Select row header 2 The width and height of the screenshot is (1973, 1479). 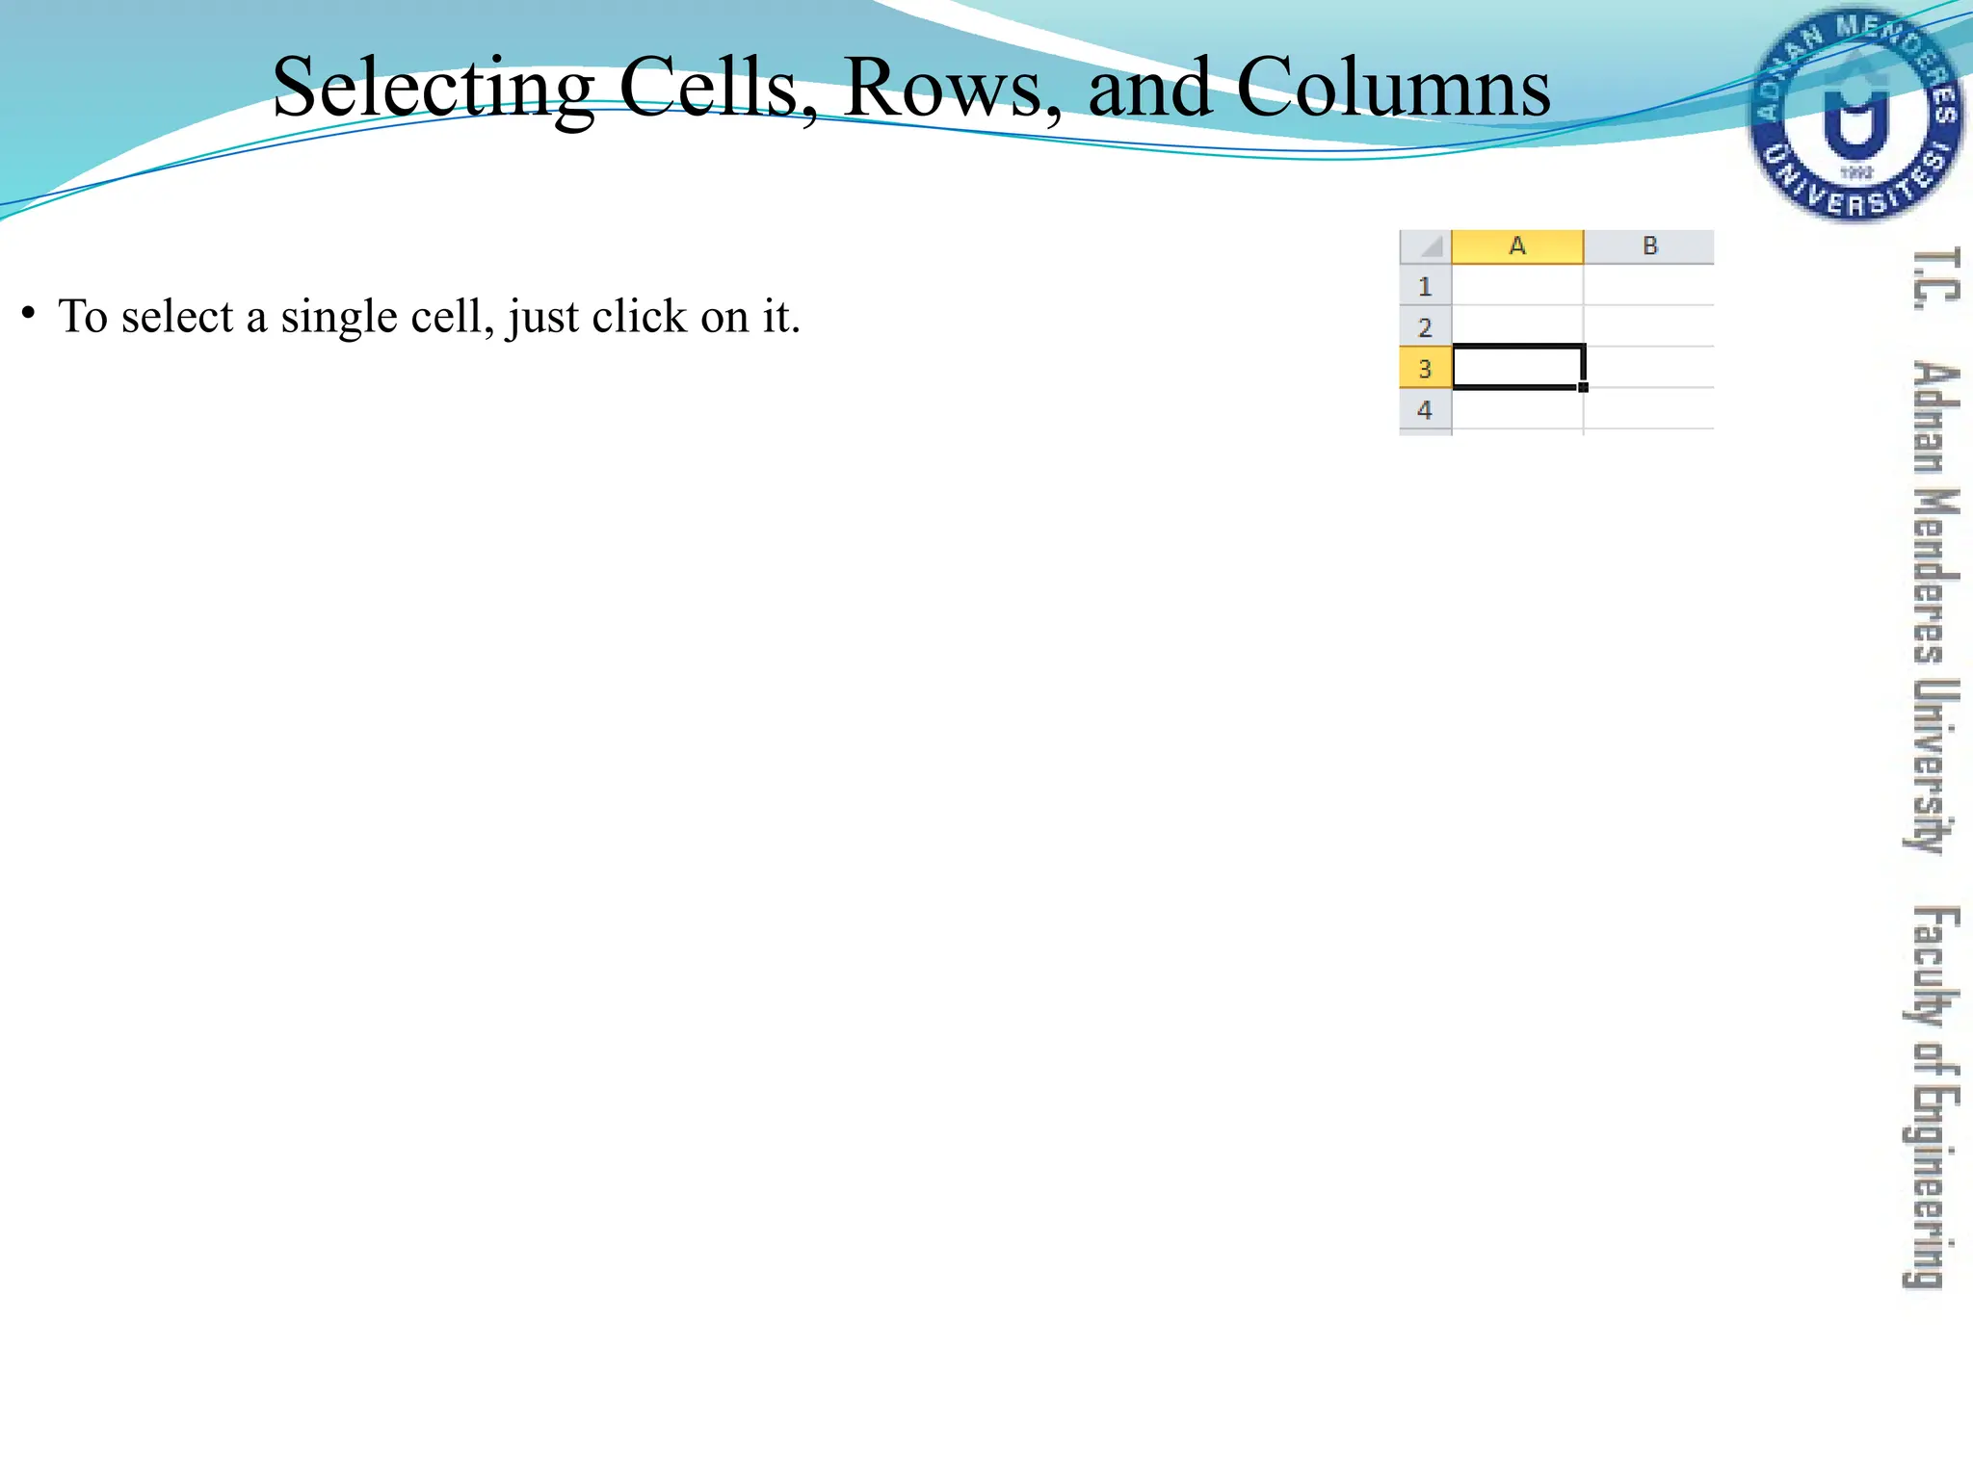(x=1425, y=327)
